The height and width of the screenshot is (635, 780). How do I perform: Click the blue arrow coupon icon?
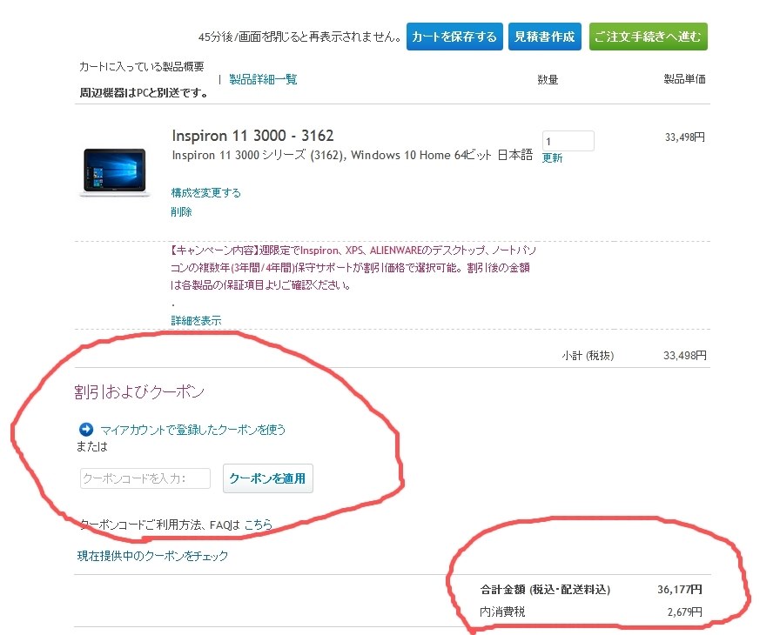point(86,430)
